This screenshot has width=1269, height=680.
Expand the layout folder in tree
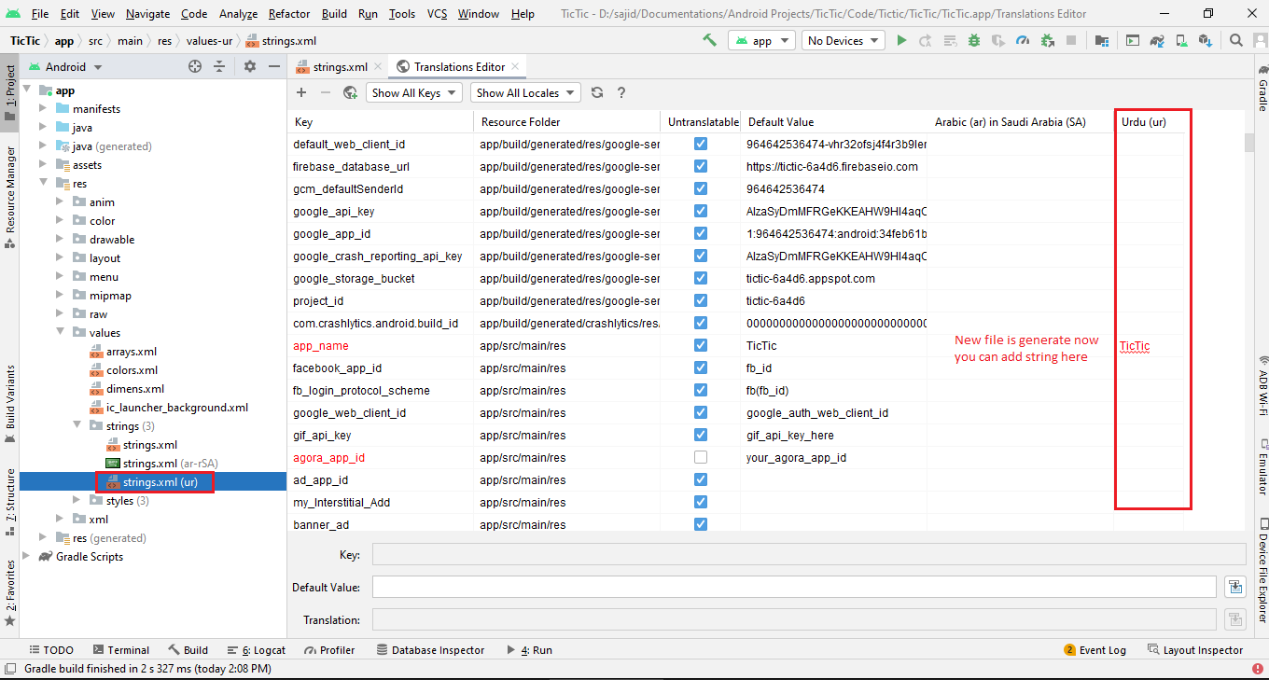[61, 258]
